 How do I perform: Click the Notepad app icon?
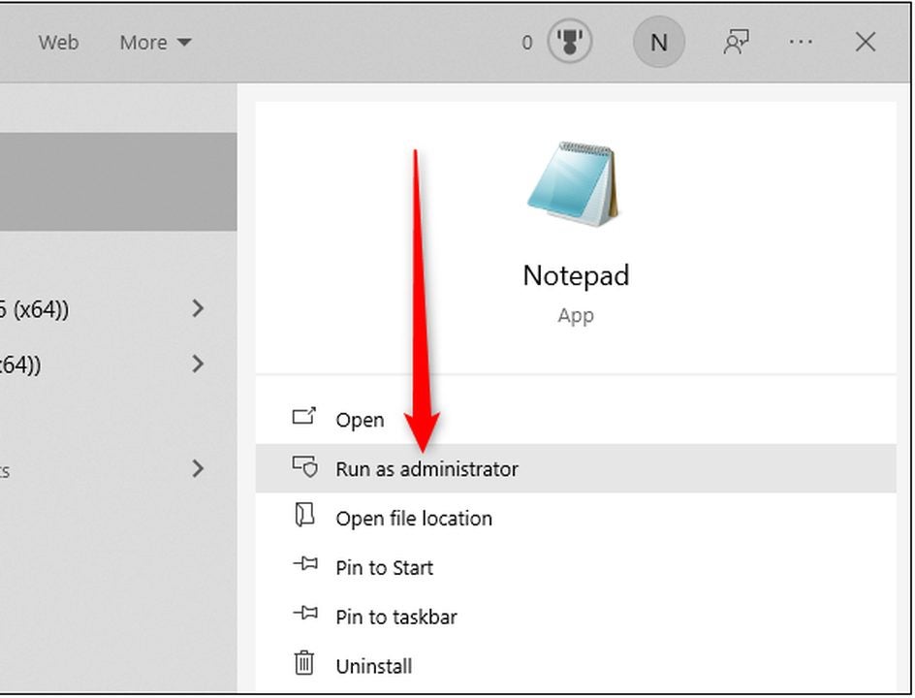pos(574,184)
